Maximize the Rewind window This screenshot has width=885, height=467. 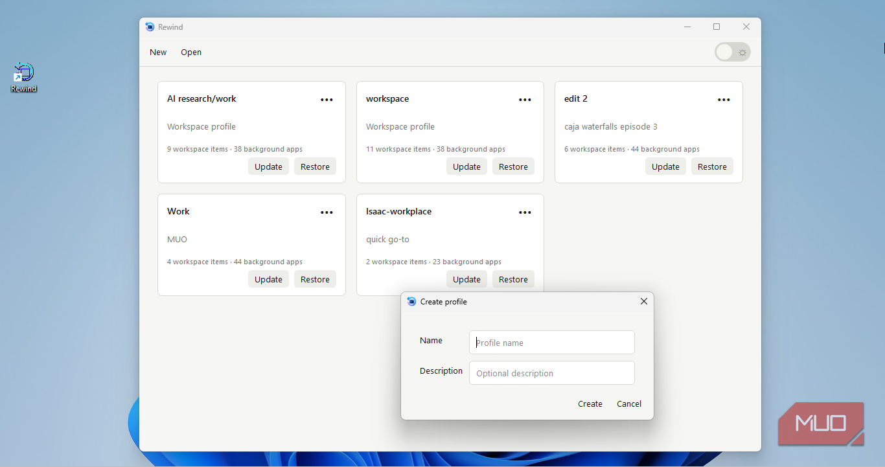pos(717,27)
